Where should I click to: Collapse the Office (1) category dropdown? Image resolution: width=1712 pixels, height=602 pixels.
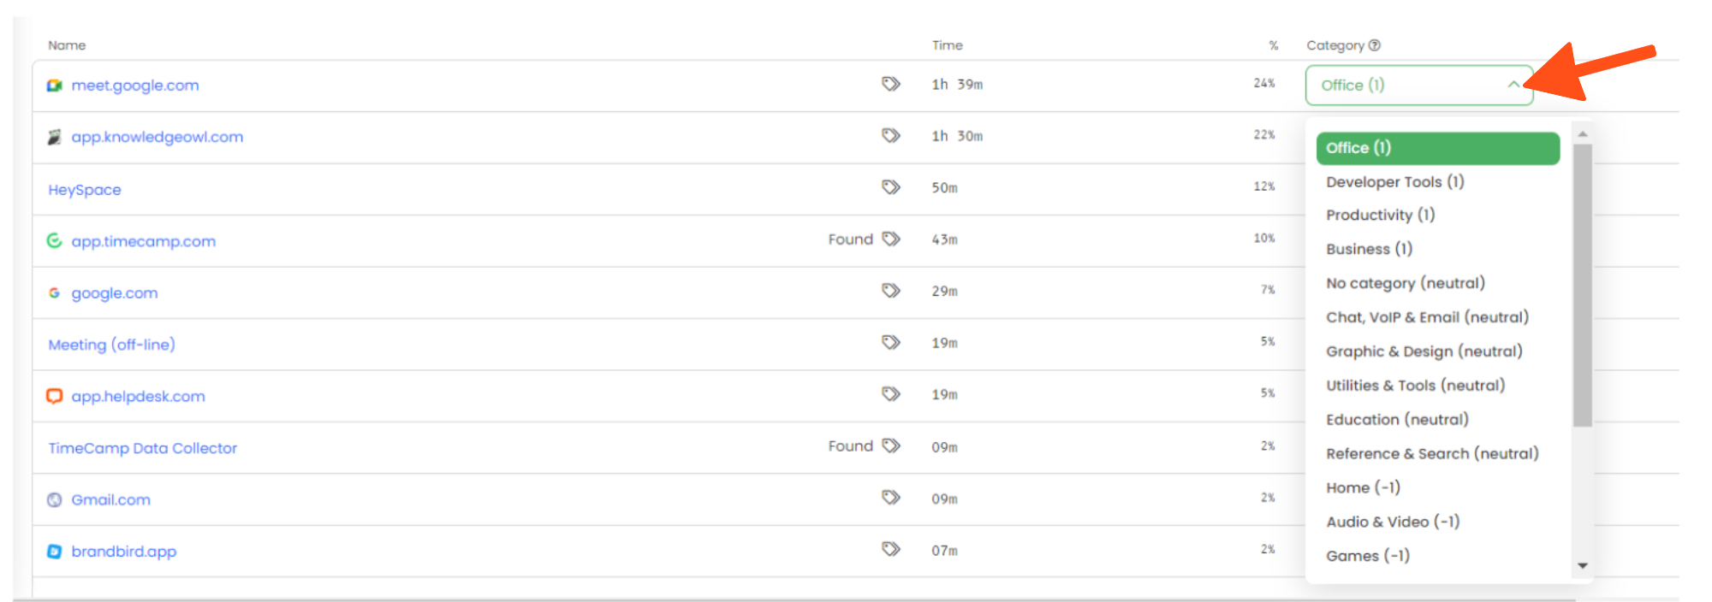[1513, 85]
